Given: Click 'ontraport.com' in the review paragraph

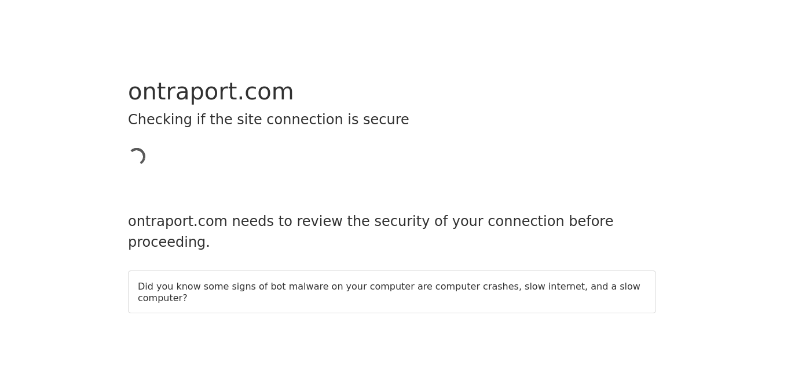Looking at the screenshot, I should pyautogui.click(x=178, y=221).
